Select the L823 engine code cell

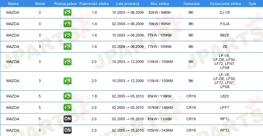tap(225, 96)
